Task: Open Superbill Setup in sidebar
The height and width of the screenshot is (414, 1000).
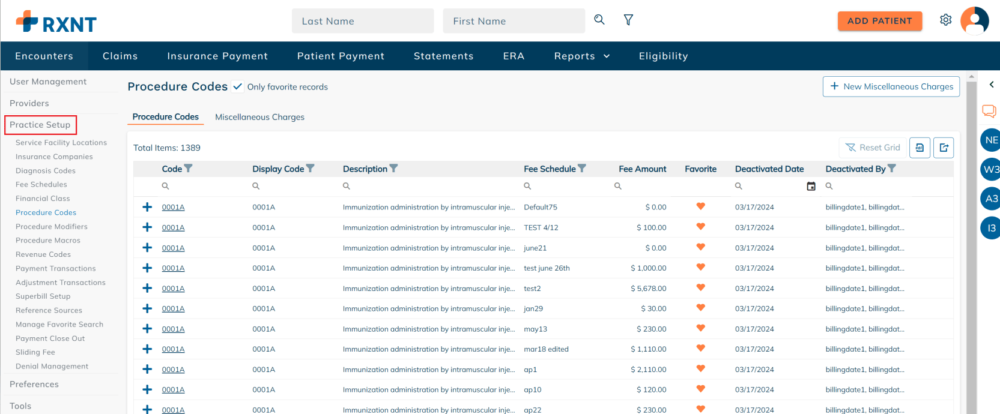Action: click(43, 296)
